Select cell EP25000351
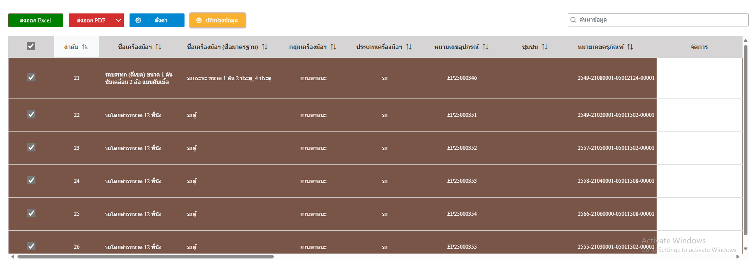The image size is (756, 267). point(462,115)
